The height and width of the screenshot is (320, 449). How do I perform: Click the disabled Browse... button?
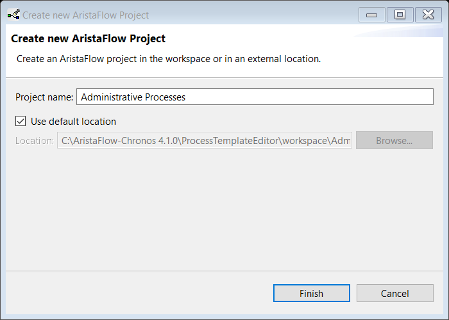394,140
